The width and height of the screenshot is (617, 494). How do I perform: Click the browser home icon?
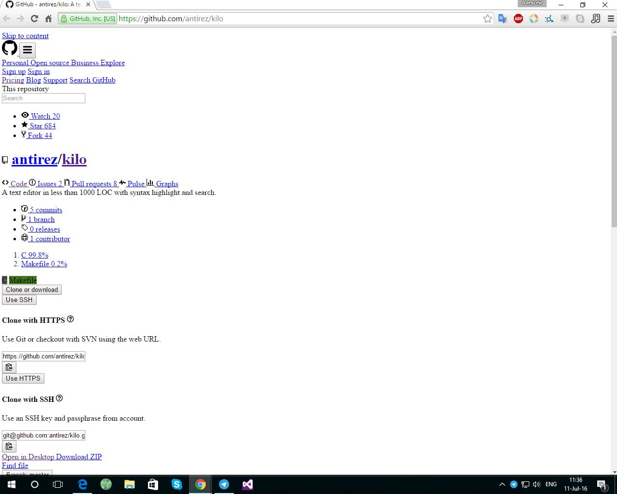tap(48, 19)
